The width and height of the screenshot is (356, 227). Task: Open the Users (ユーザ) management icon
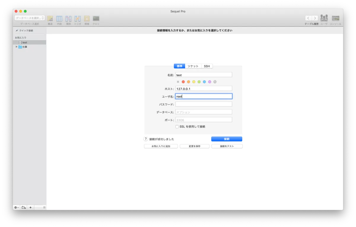click(x=324, y=18)
